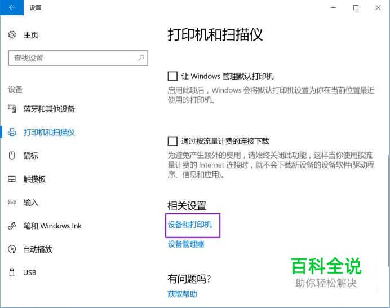This screenshot has width=390, height=308.
Task: Click the touchpad icon in the sidebar
Action: 12,179
